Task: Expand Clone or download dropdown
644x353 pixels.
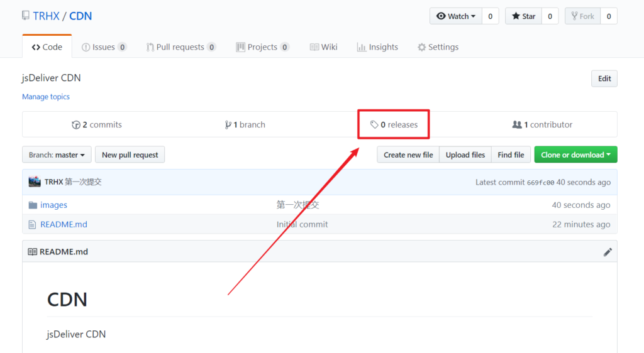Action: [575, 155]
